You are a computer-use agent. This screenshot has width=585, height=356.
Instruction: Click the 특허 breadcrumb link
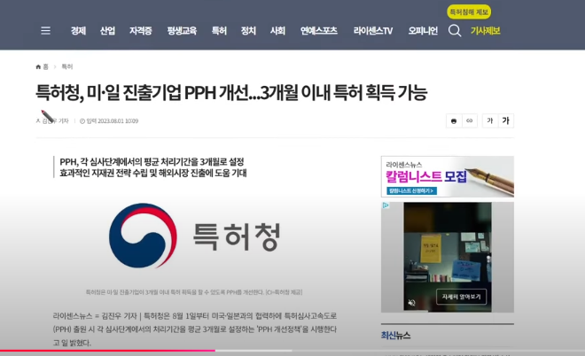click(x=67, y=66)
